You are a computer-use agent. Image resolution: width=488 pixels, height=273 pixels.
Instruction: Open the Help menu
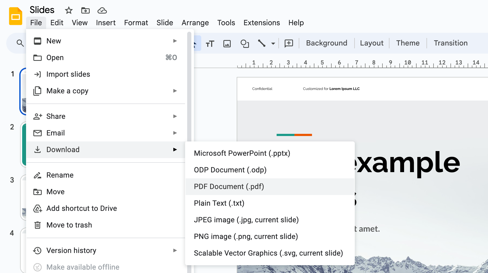coord(296,23)
